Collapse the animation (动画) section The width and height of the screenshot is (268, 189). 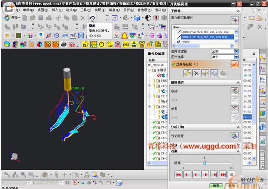238,152
